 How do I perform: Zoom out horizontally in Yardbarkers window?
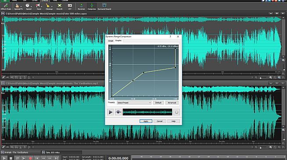pyautogui.click(x=256, y=147)
